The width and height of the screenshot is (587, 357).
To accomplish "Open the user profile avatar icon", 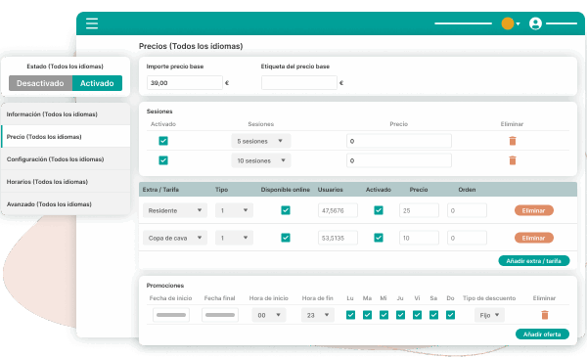I will coord(535,23).
